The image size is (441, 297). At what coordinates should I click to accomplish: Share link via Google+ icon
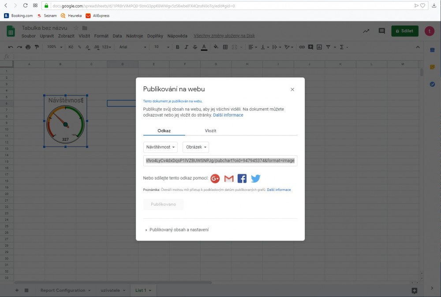click(x=215, y=178)
